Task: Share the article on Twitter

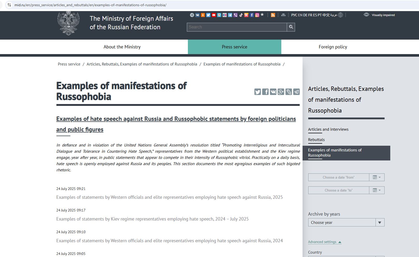Action: (x=258, y=92)
